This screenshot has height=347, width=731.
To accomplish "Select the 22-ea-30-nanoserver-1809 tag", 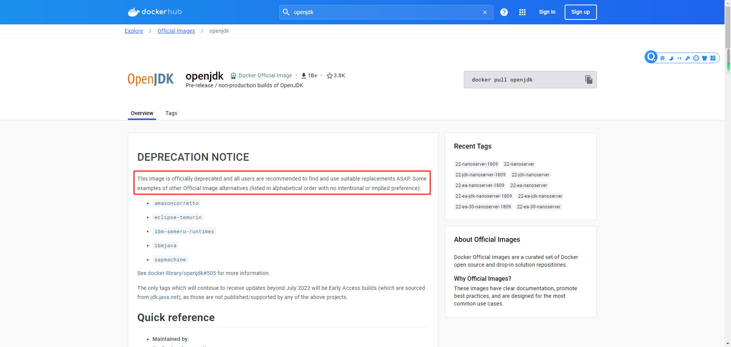I will pyautogui.click(x=483, y=207).
